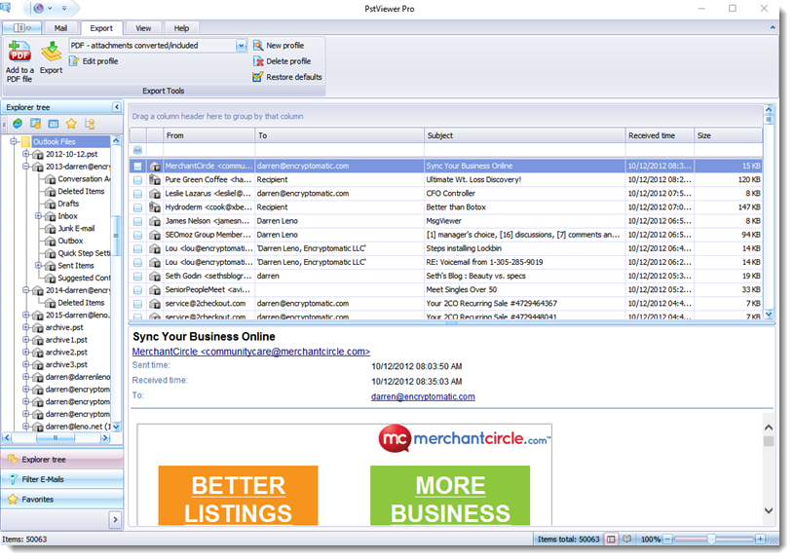
Task: Select the Drafts folder in tree
Action: pos(68,205)
